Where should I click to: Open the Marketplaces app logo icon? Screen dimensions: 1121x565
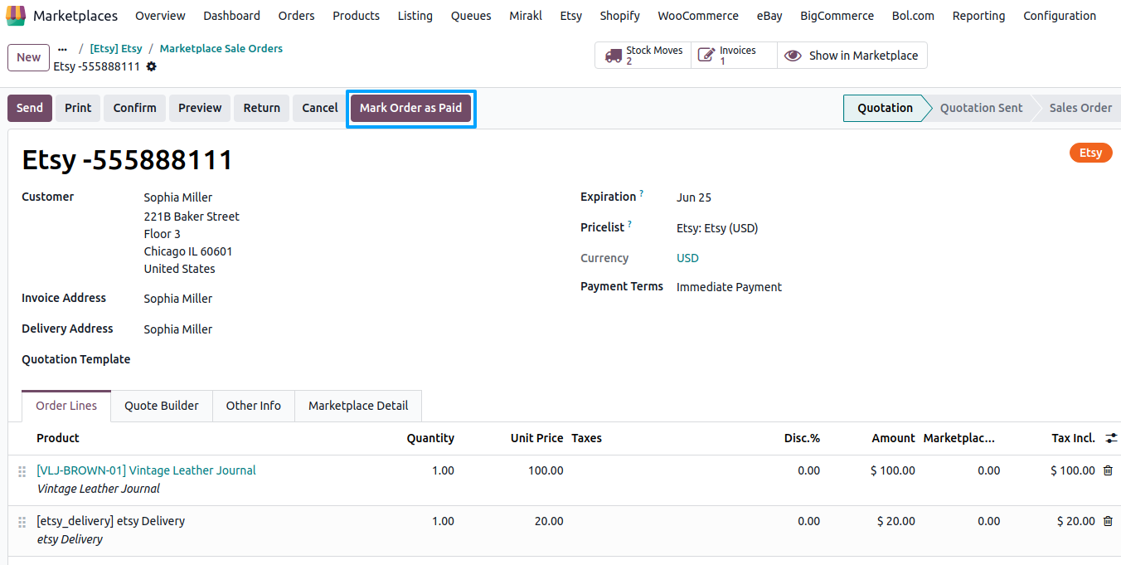pos(16,16)
